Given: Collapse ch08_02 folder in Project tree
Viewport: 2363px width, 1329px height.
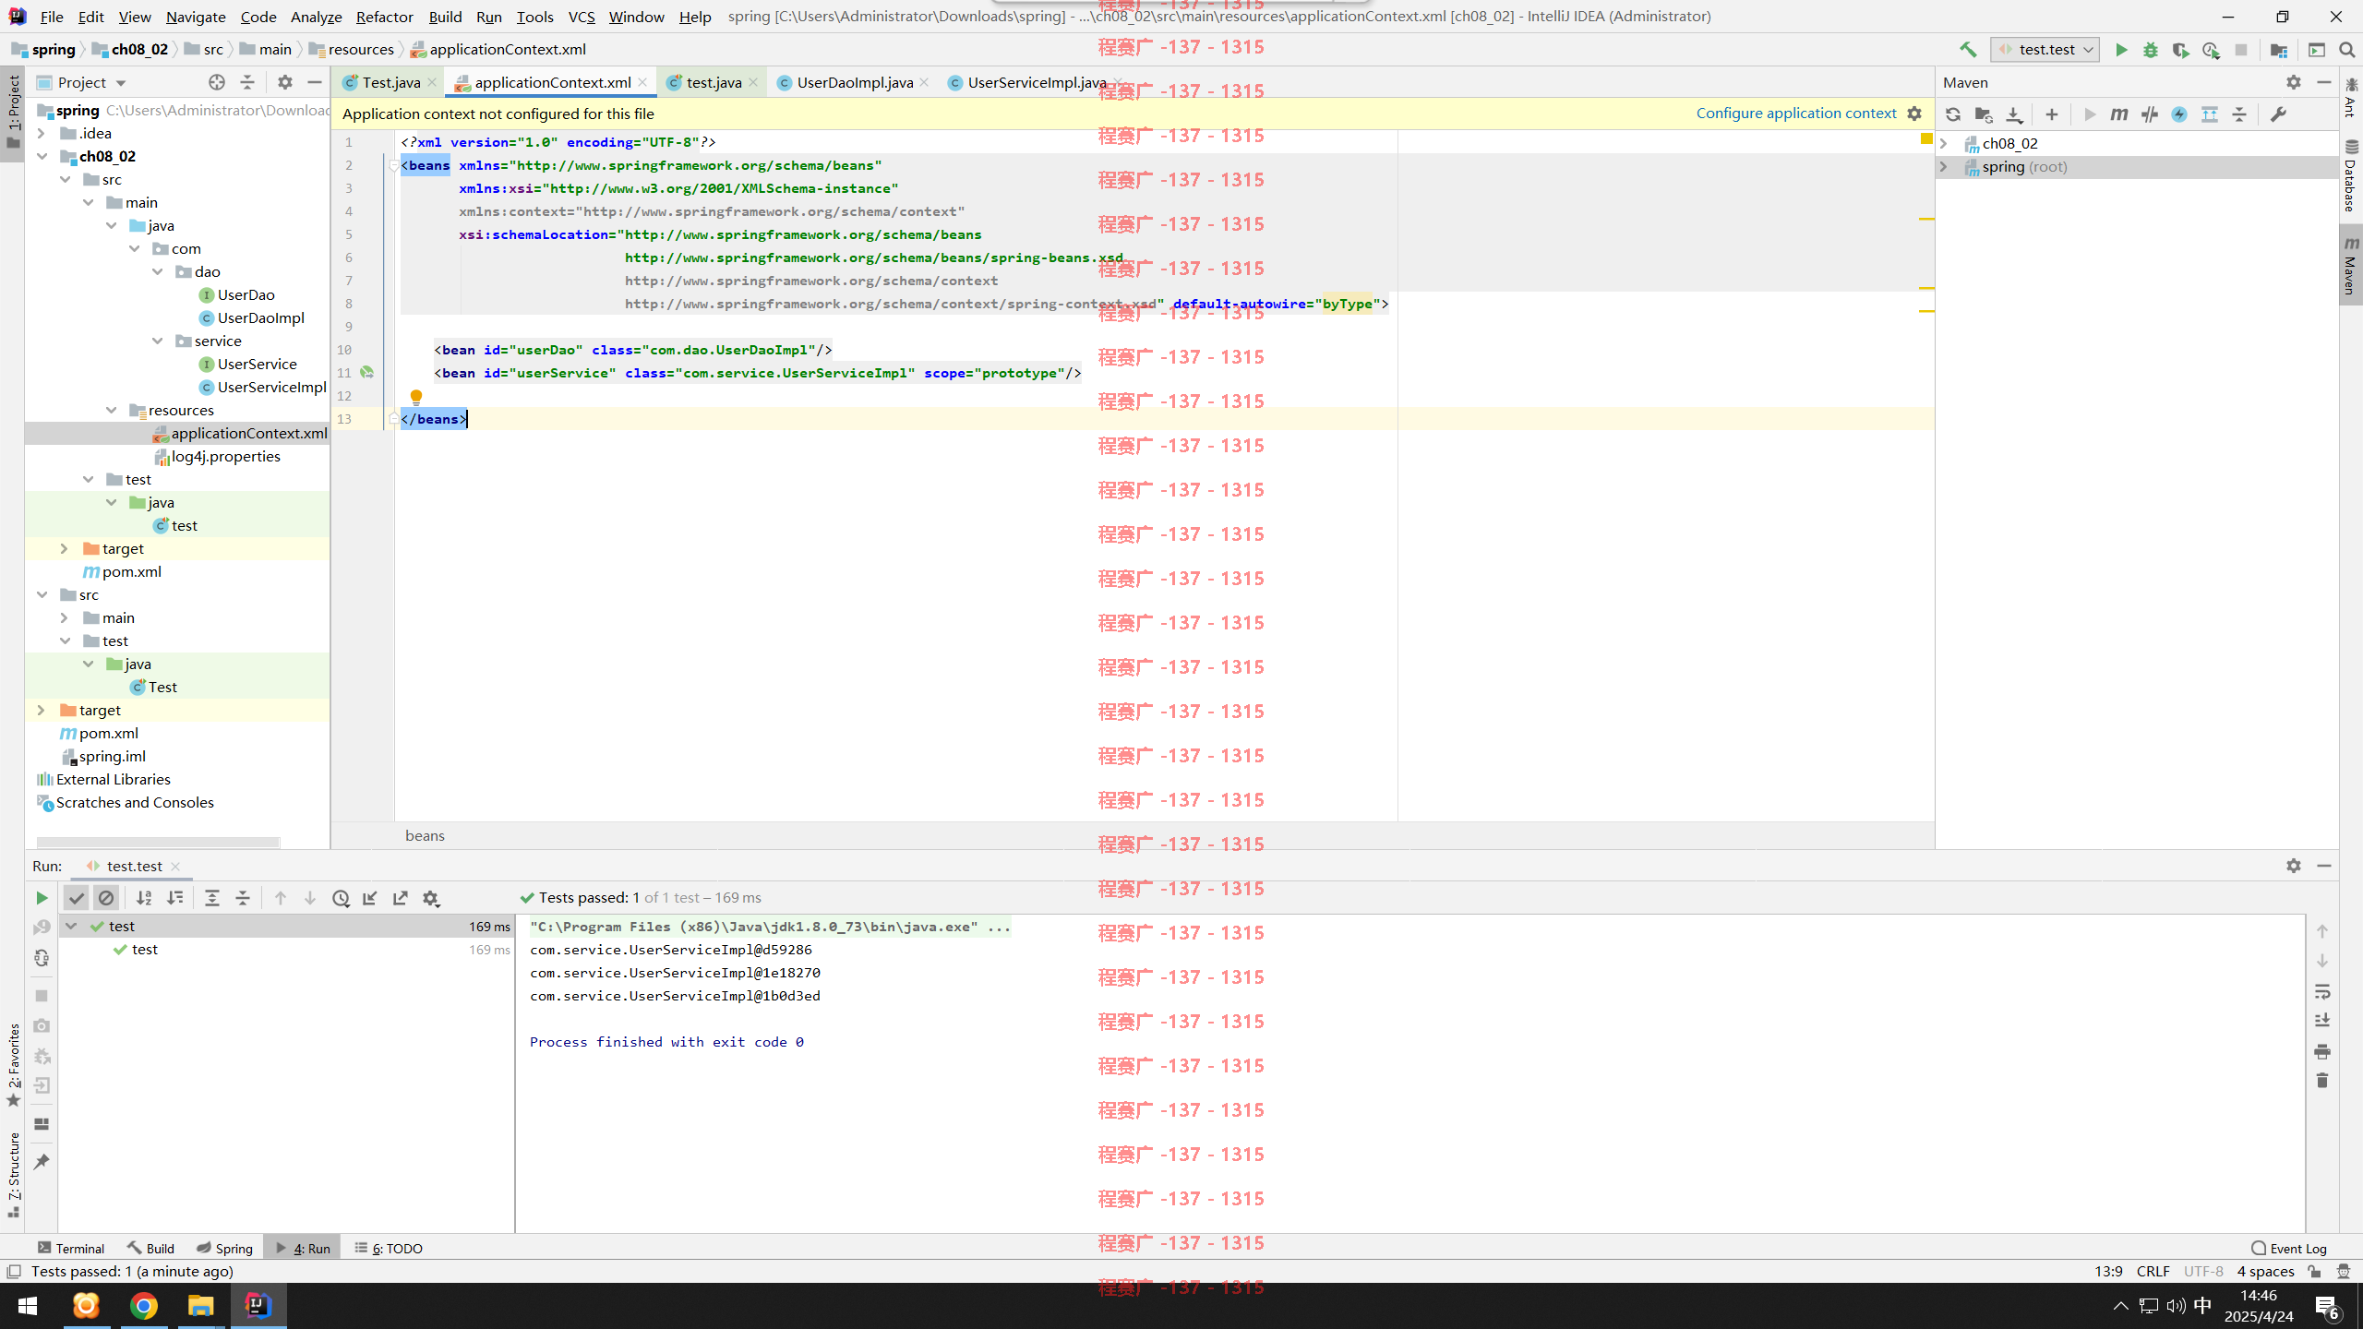Looking at the screenshot, I should coord(42,156).
